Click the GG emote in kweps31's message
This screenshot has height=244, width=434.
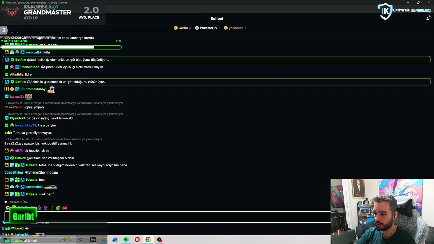[x=28, y=97]
